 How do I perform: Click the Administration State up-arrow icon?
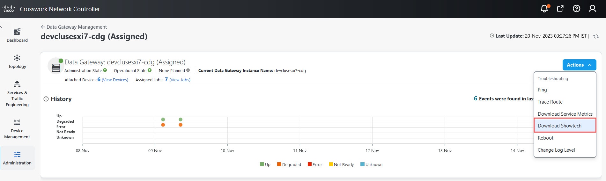(x=105, y=70)
